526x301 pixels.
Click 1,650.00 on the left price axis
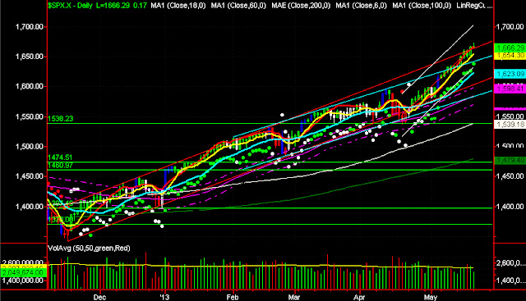pos(30,57)
